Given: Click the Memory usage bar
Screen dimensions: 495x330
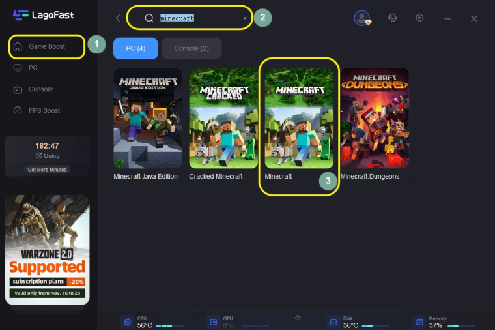Looking at the screenshot, I should coord(461,326).
